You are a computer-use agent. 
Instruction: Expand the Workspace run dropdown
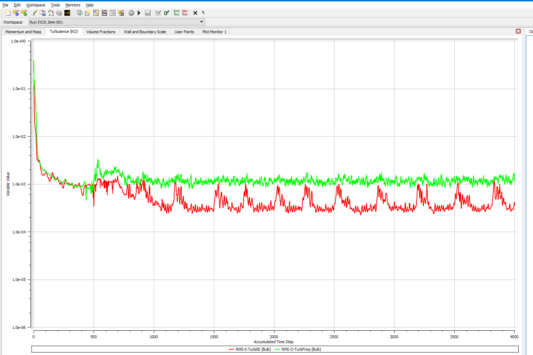(201, 22)
